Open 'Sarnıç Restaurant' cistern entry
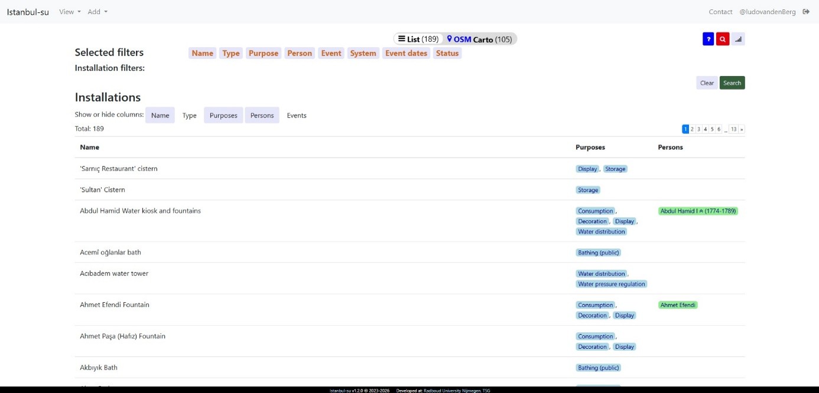The image size is (819, 393). click(119, 169)
